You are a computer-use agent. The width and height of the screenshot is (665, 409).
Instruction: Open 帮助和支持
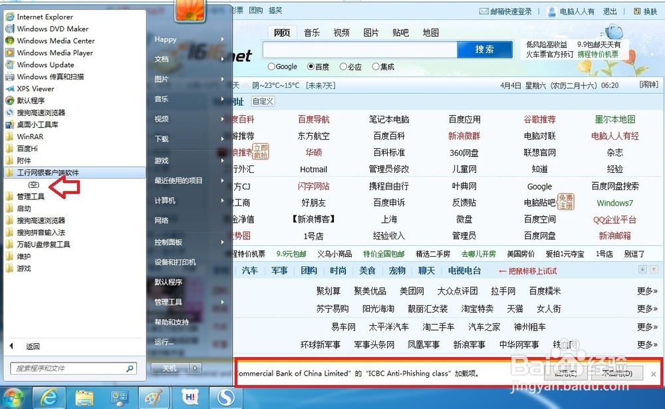(x=172, y=322)
